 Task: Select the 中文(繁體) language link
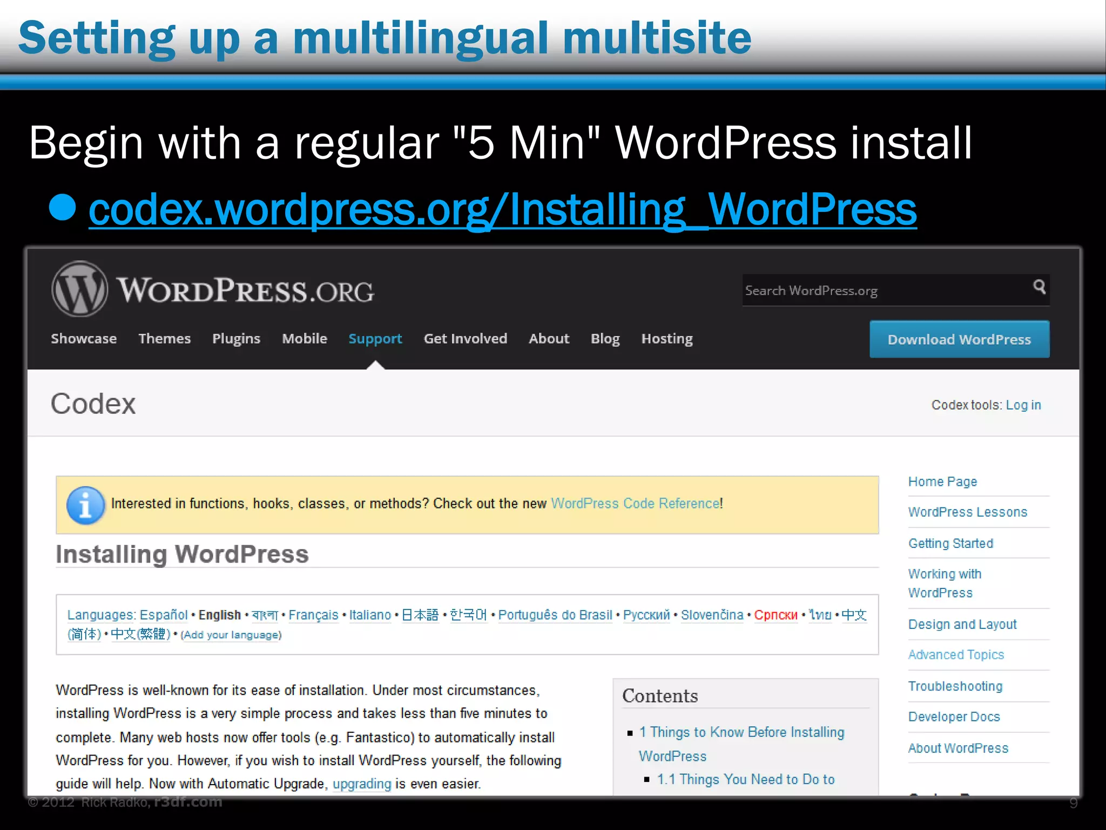pyautogui.click(x=140, y=634)
